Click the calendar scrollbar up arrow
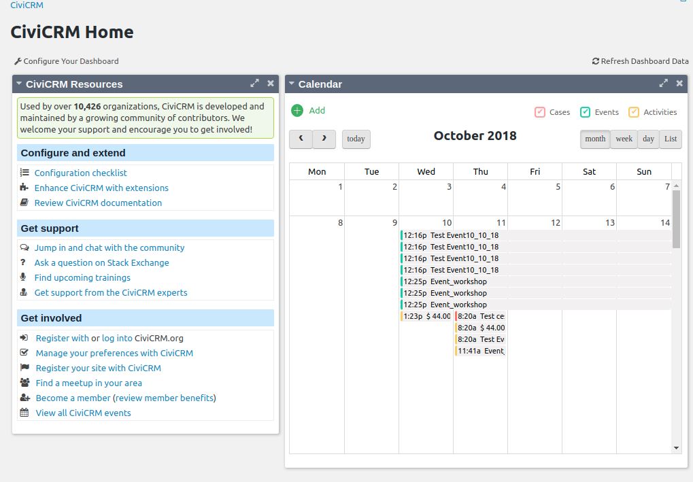 coord(676,186)
